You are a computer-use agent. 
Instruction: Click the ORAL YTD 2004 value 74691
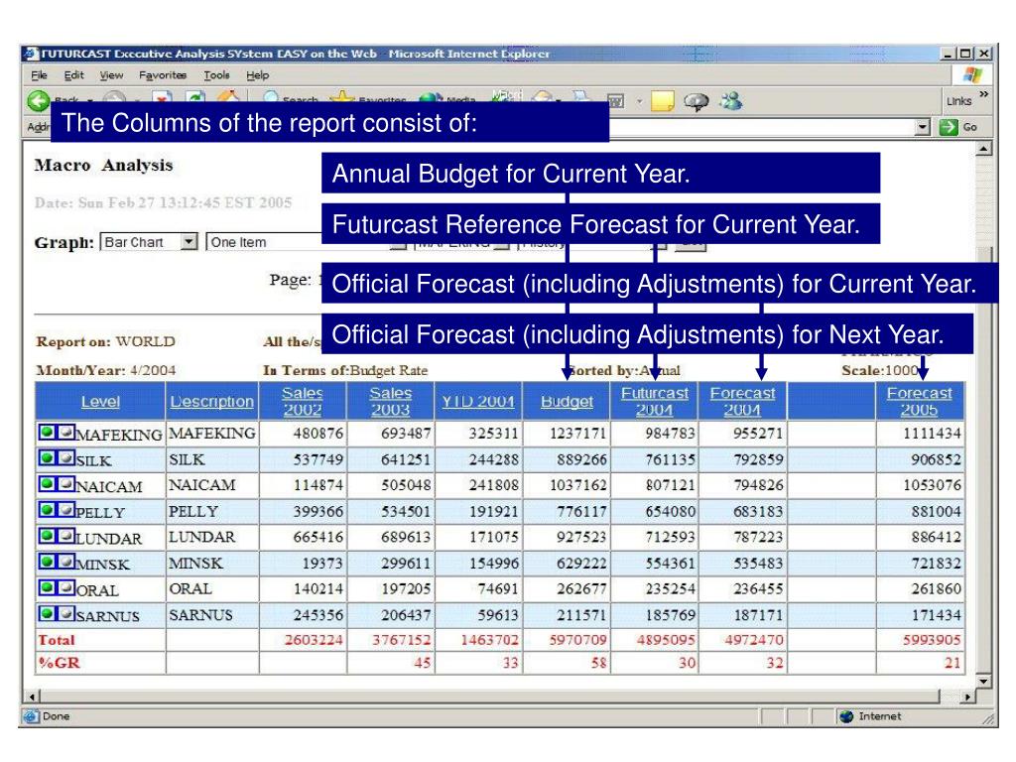point(498,588)
